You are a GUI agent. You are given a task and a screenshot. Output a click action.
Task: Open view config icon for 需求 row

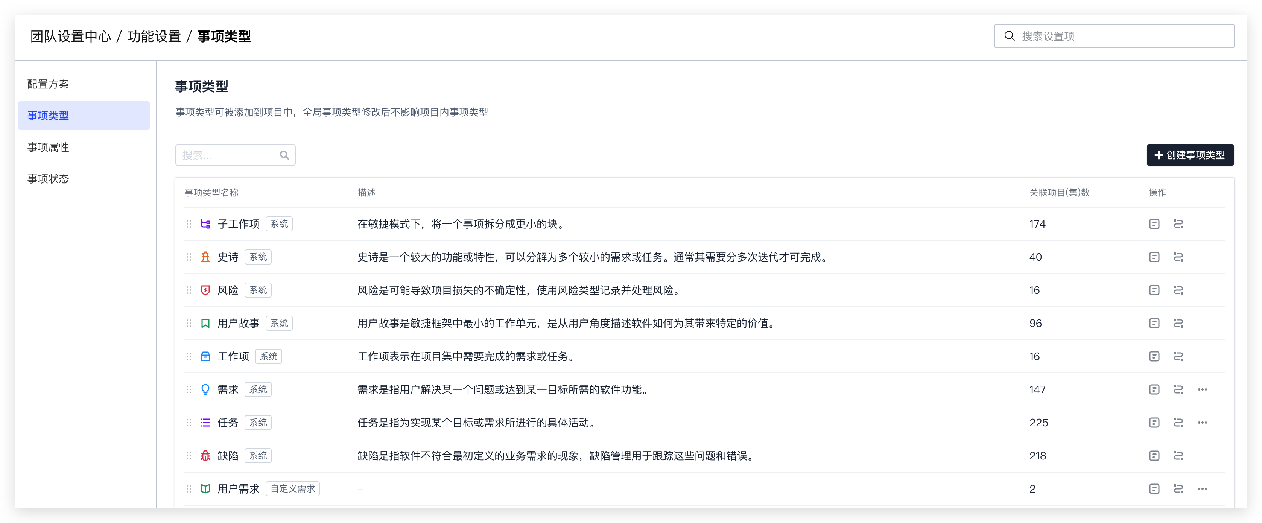1154,389
